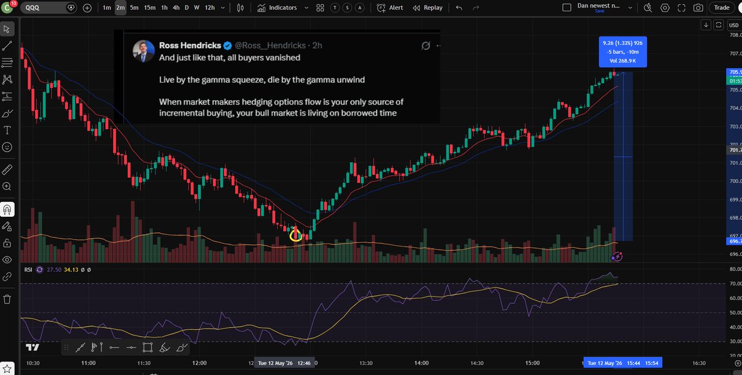Open the Indicators dialog
This screenshot has width=742, height=375.
[277, 7]
